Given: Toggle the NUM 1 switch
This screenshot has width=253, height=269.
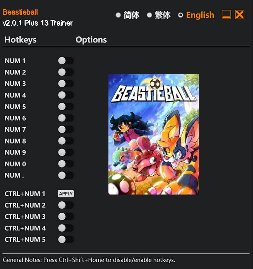Looking at the screenshot, I should coord(66,61).
